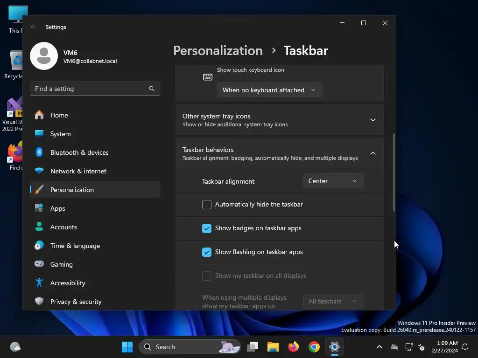Click the Find a setting search box
The height and width of the screenshot is (358, 478).
[x=95, y=89]
